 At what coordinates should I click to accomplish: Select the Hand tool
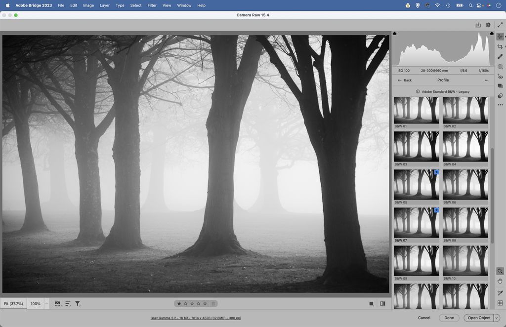tap(500, 281)
